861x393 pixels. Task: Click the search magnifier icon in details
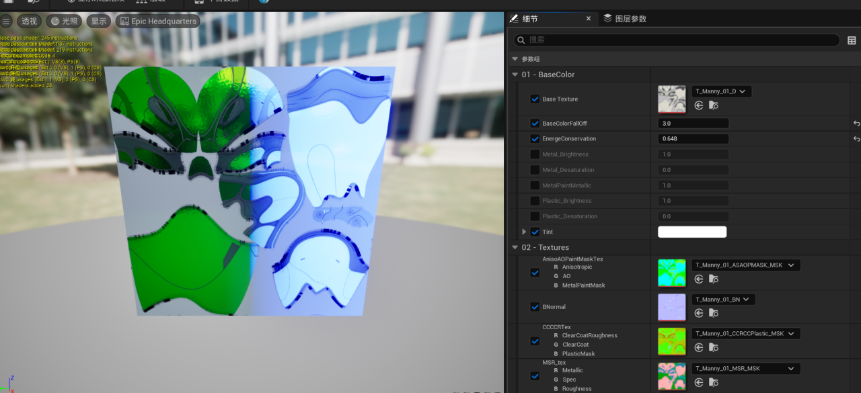coord(521,40)
